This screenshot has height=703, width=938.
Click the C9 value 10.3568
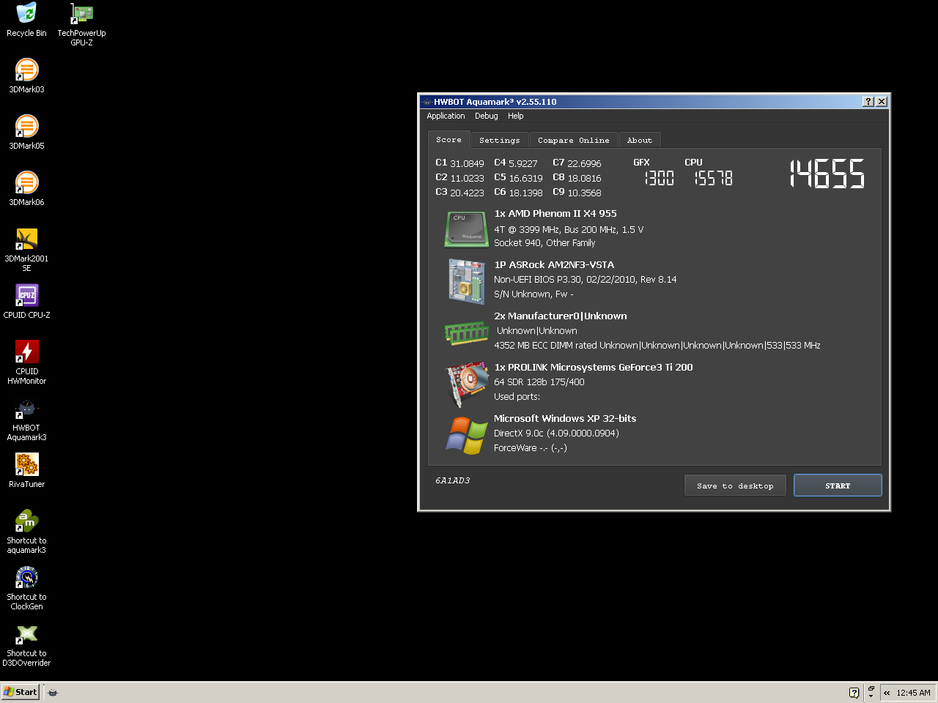584,193
